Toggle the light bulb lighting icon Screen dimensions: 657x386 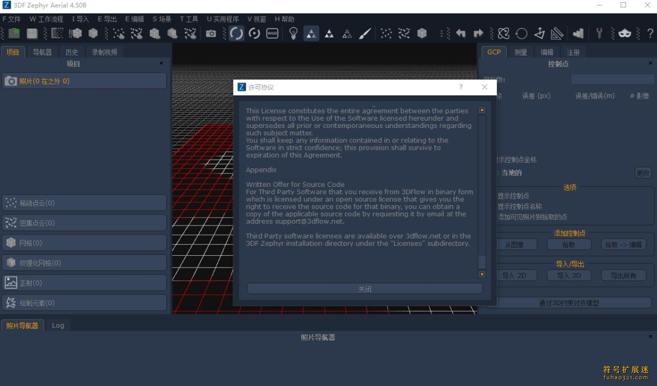click(293, 34)
